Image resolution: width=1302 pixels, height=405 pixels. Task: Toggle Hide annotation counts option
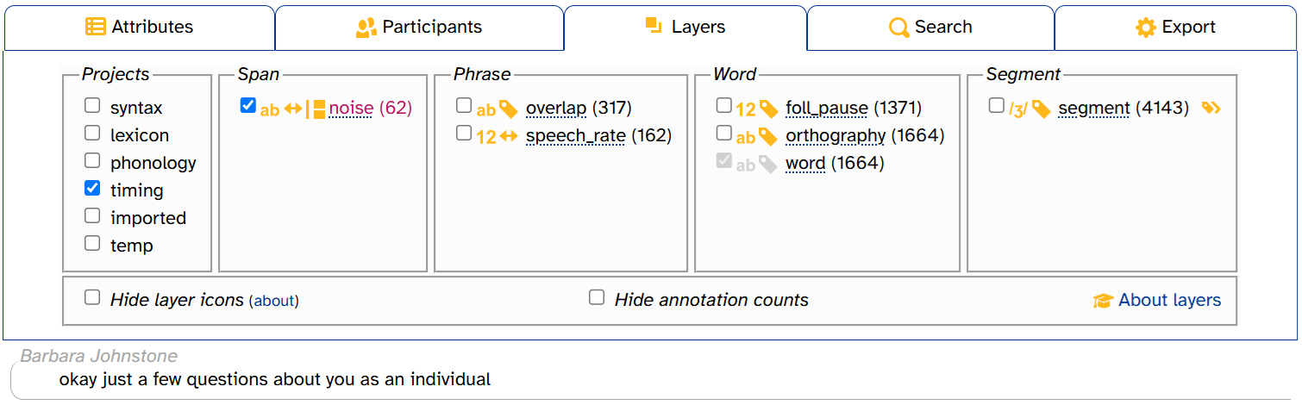click(597, 297)
